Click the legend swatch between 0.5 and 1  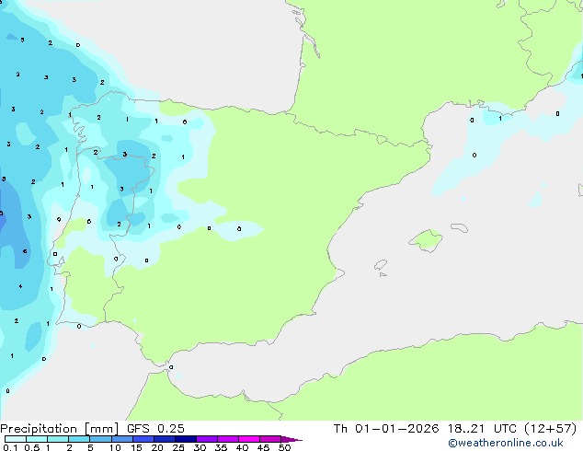(37, 439)
